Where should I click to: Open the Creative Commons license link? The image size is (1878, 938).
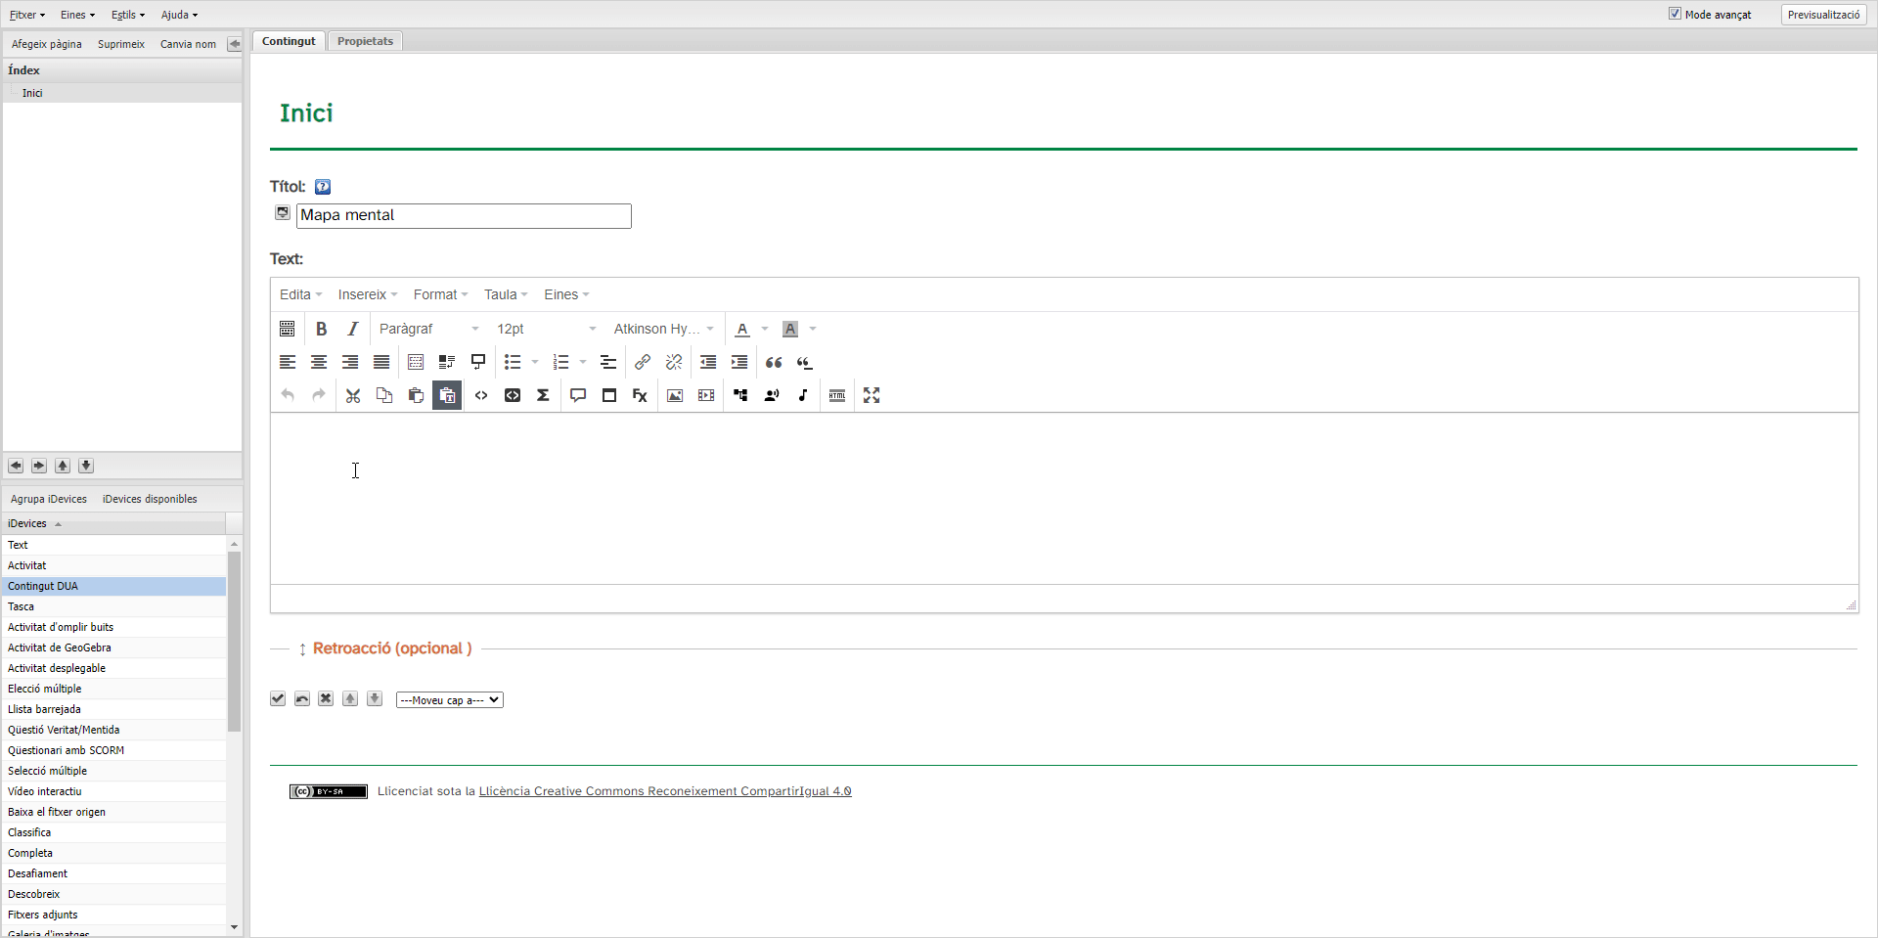point(664,791)
